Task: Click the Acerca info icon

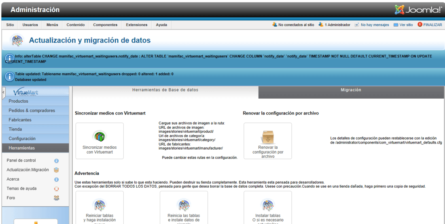Action: tap(57, 180)
